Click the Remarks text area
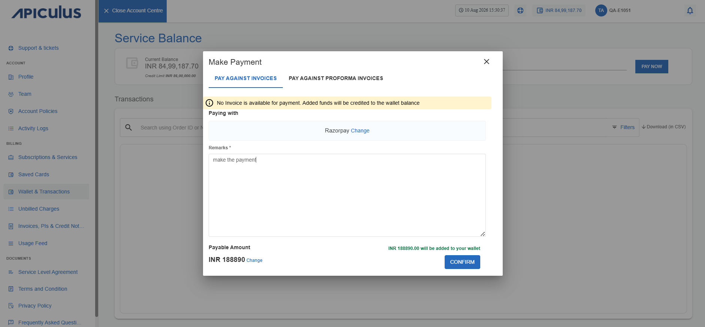Viewport: 705px width, 327px height. (347, 195)
